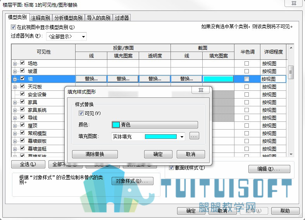
Task: Click 详细程度 cell 按视图 for 墙
Action: tap(273, 79)
